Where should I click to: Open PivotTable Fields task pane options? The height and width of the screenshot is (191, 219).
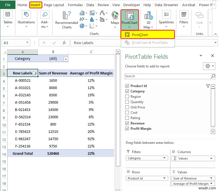201,56
